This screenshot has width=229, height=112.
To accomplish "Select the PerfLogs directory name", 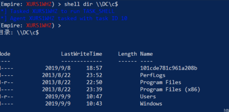I will 153,75.
